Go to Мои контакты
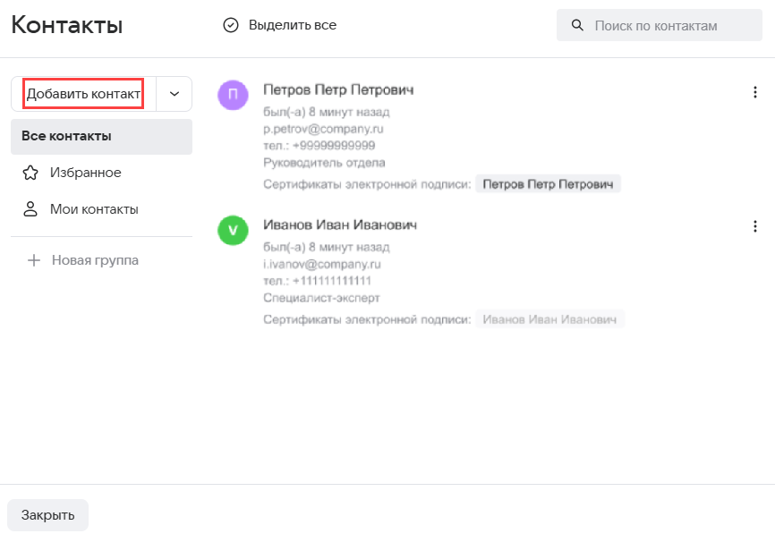 (x=94, y=209)
